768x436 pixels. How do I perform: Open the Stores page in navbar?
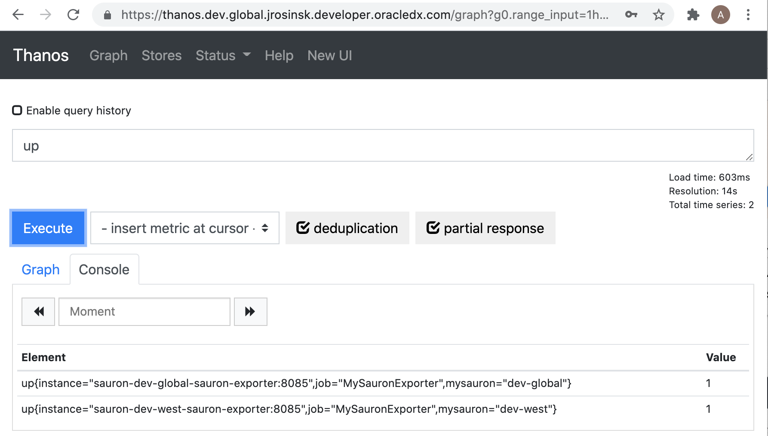[161, 55]
